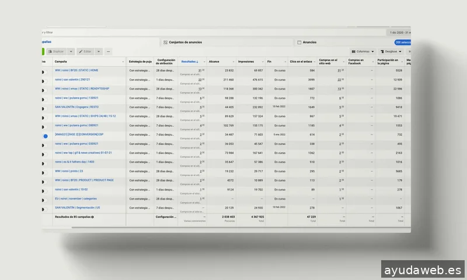Open the SAN VALENTÍN Engagers RESTO campaign link
The image size is (467, 280).
point(76,107)
